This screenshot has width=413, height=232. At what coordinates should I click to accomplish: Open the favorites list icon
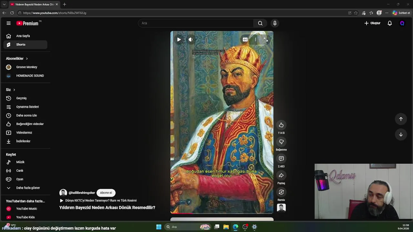click(x=371, y=13)
